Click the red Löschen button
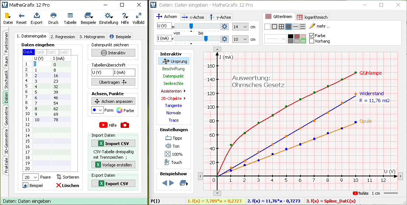The width and height of the screenshot is (407, 205). point(67,186)
